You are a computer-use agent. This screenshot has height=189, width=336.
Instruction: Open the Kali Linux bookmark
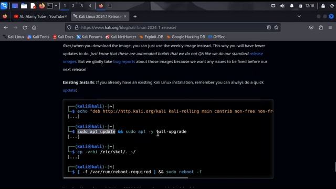14,37
